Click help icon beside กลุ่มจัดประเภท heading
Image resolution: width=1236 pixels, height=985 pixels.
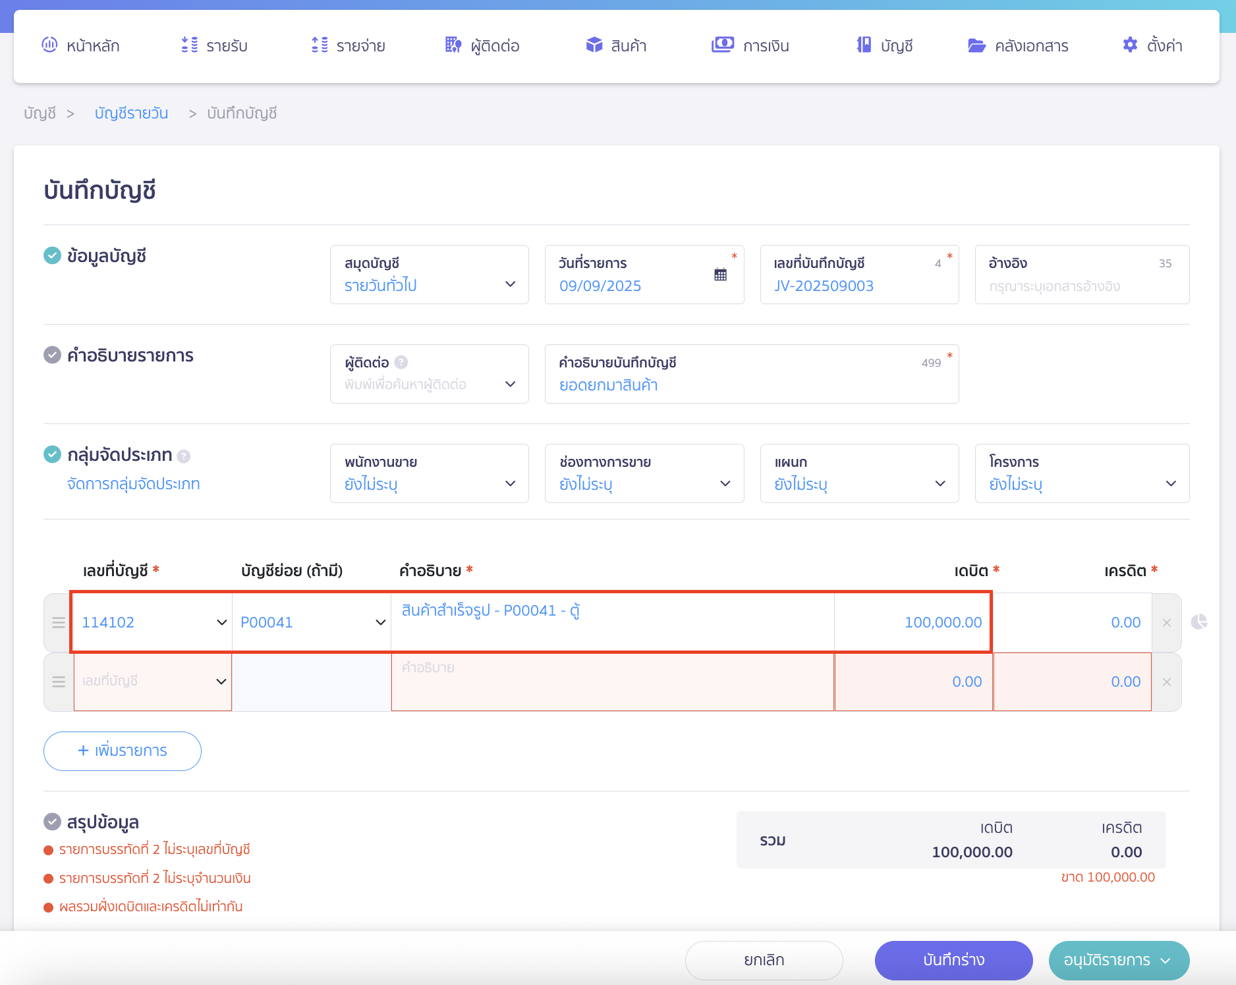(x=184, y=456)
